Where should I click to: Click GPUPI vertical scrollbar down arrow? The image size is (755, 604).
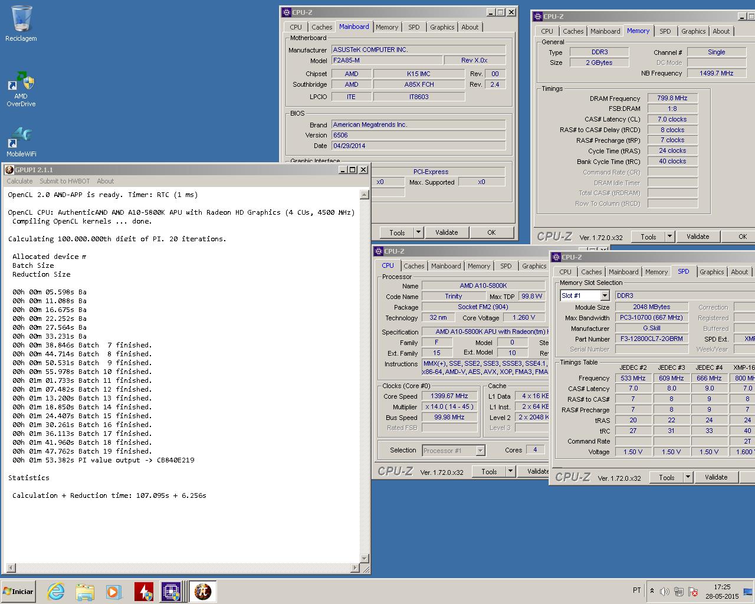[x=365, y=558]
